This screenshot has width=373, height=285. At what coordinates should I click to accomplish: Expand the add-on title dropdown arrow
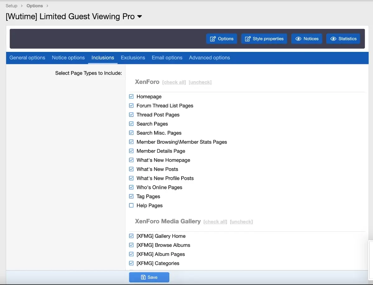140,16
